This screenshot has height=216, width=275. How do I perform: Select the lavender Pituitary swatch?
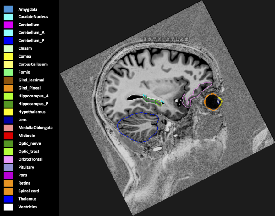(8, 167)
